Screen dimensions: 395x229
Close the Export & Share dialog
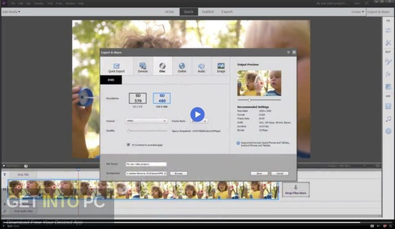click(x=294, y=52)
